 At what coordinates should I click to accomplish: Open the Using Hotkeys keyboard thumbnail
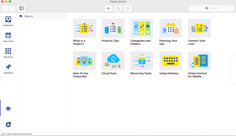171,61
